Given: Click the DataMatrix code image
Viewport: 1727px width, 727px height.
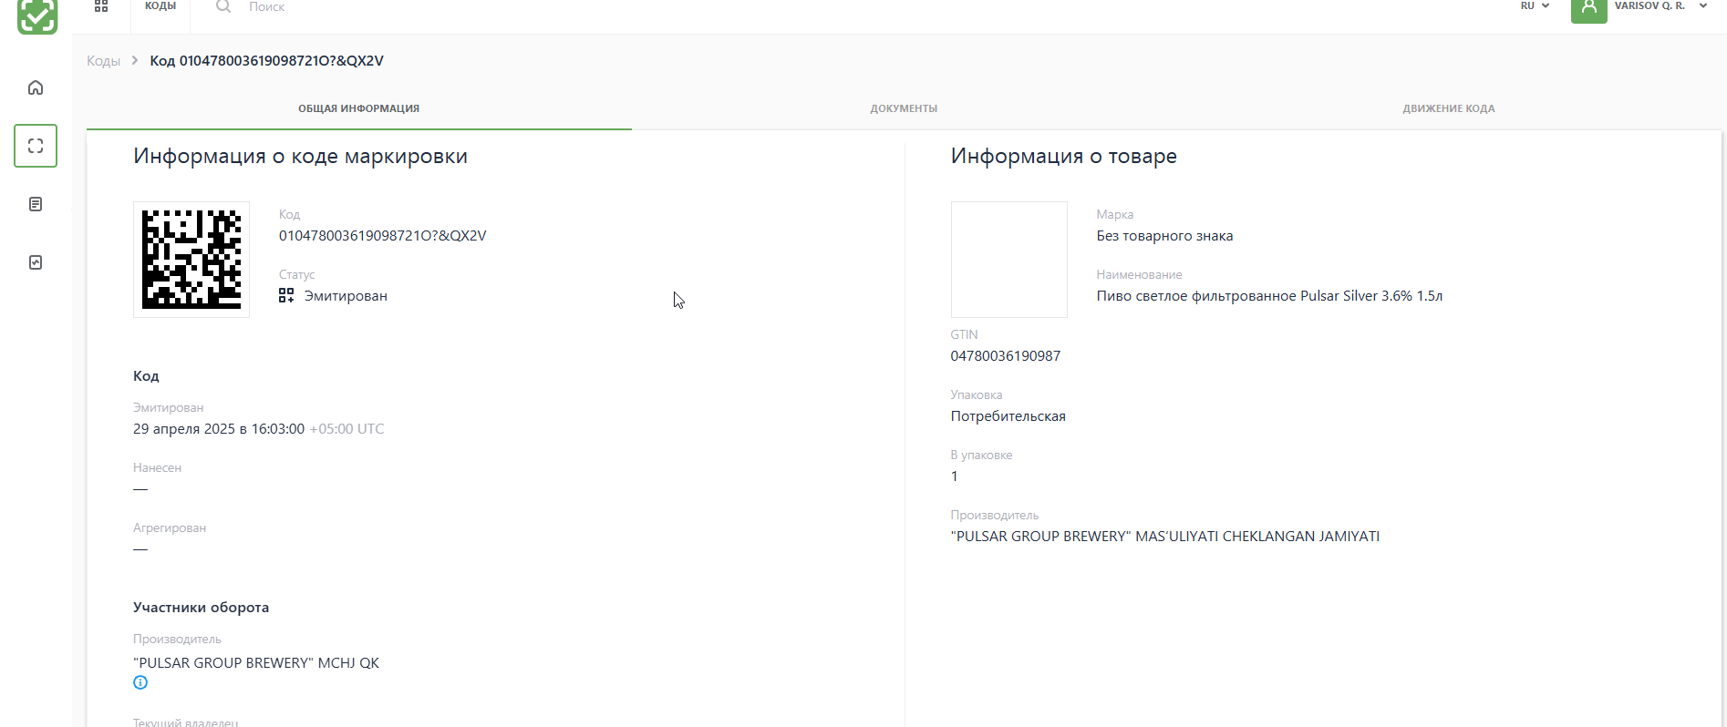Looking at the screenshot, I should pos(191,260).
